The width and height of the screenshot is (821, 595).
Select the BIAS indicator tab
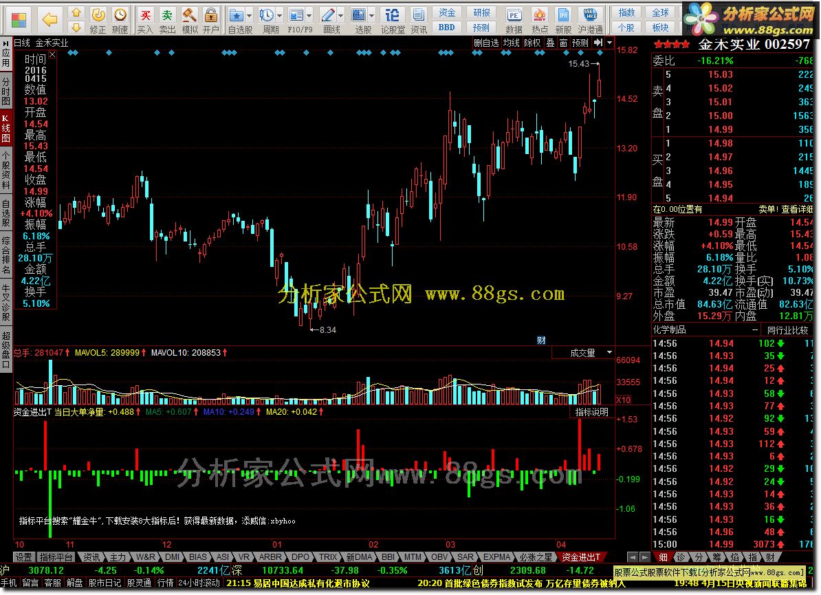coord(198,557)
